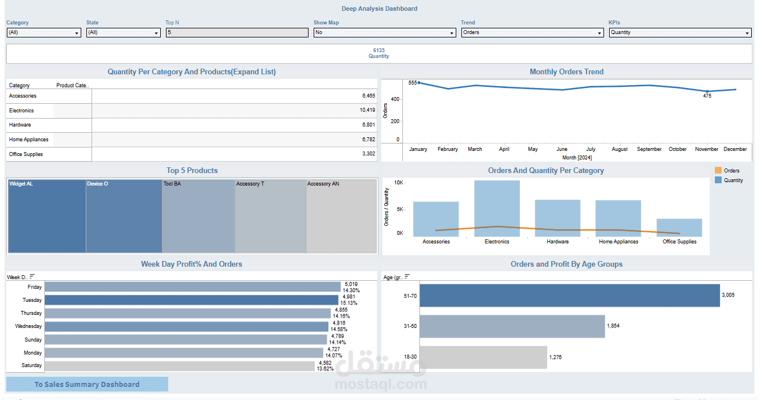Open the Trend selector dropdown
This screenshot has height=400, width=762.
pyautogui.click(x=532, y=33)
